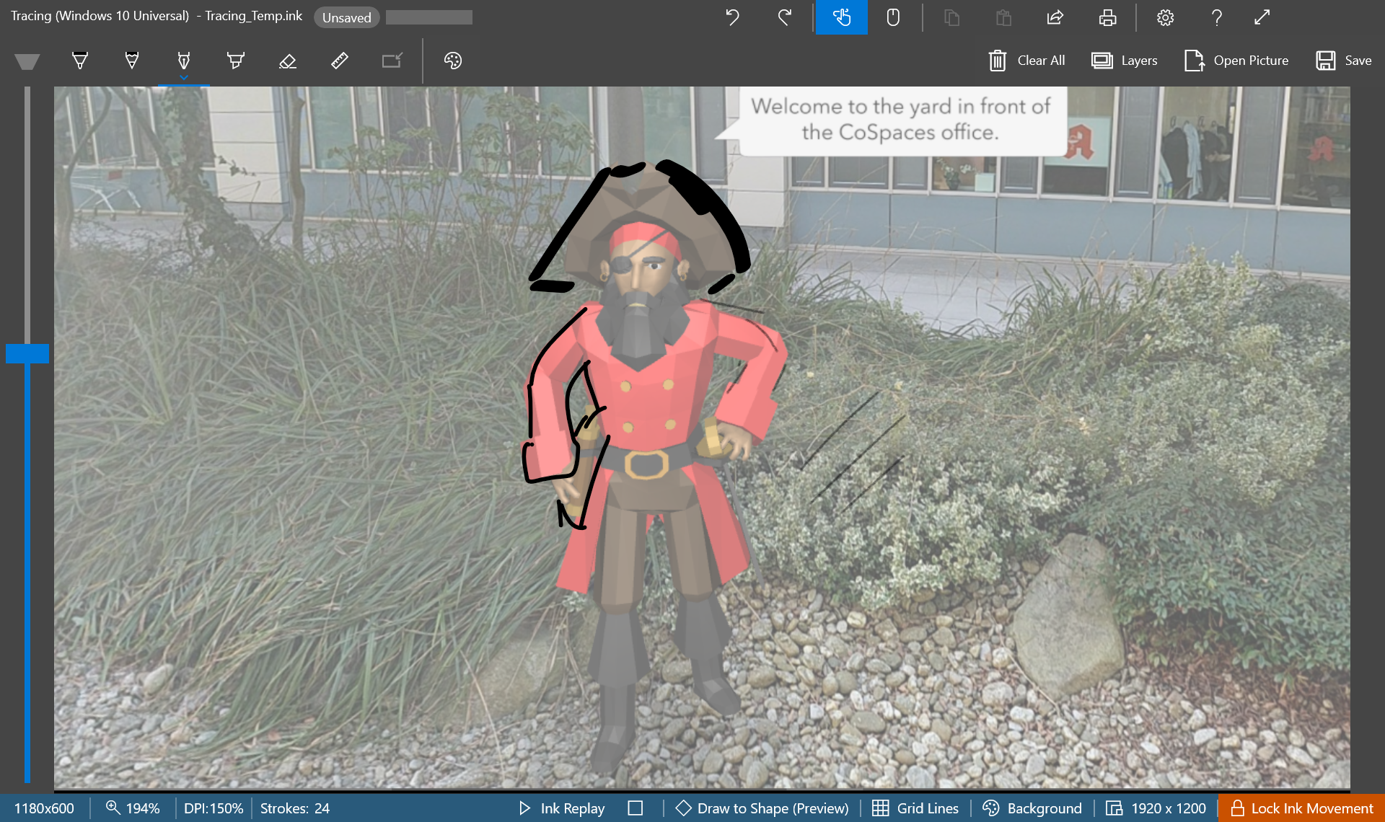This screenshot has width=1385, height=822.
Task: Select the calligraphy pen tool
Action: 184,59
